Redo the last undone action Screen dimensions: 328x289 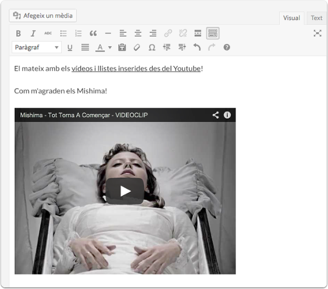tap(212, 48)
